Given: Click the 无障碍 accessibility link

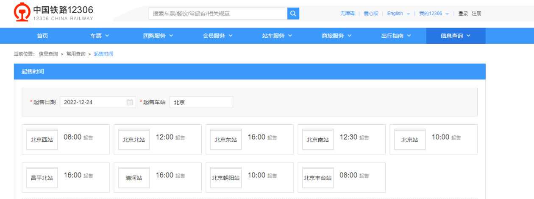Looking at the screenshot, I should [x=347, y=14].
